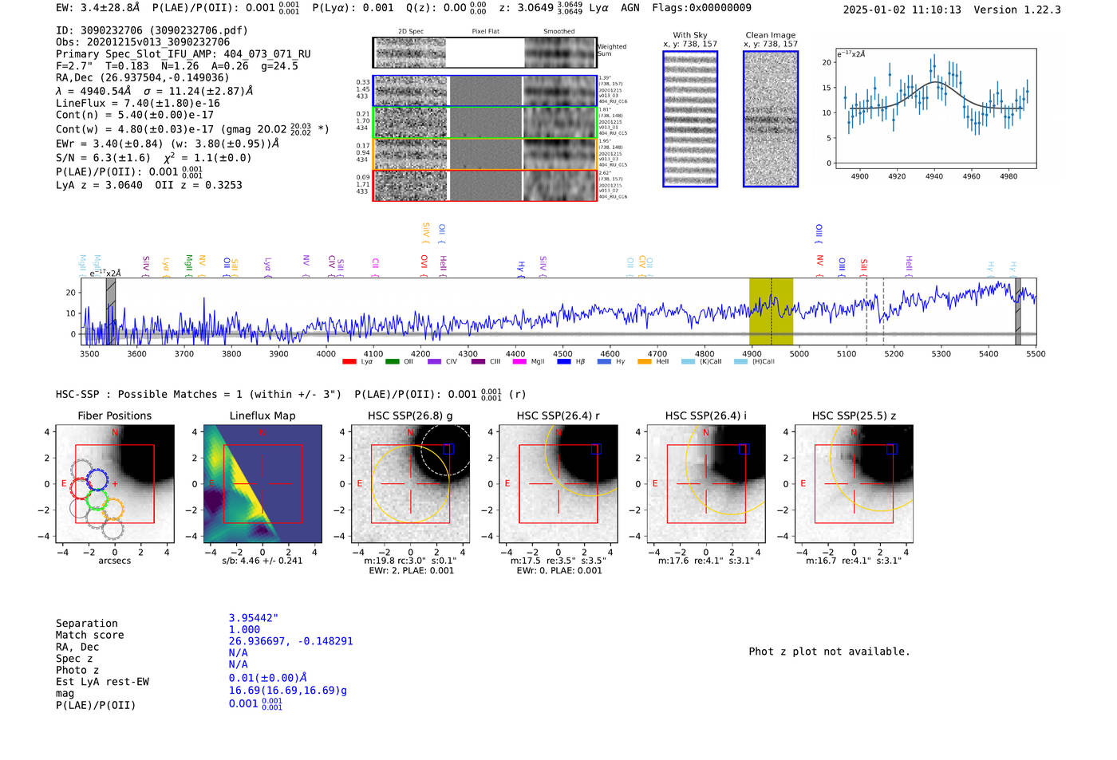Click the orange fiber circle in Fiber Positions
The height and width of the screenshot is (760, 1117).
tap(113, 509)
